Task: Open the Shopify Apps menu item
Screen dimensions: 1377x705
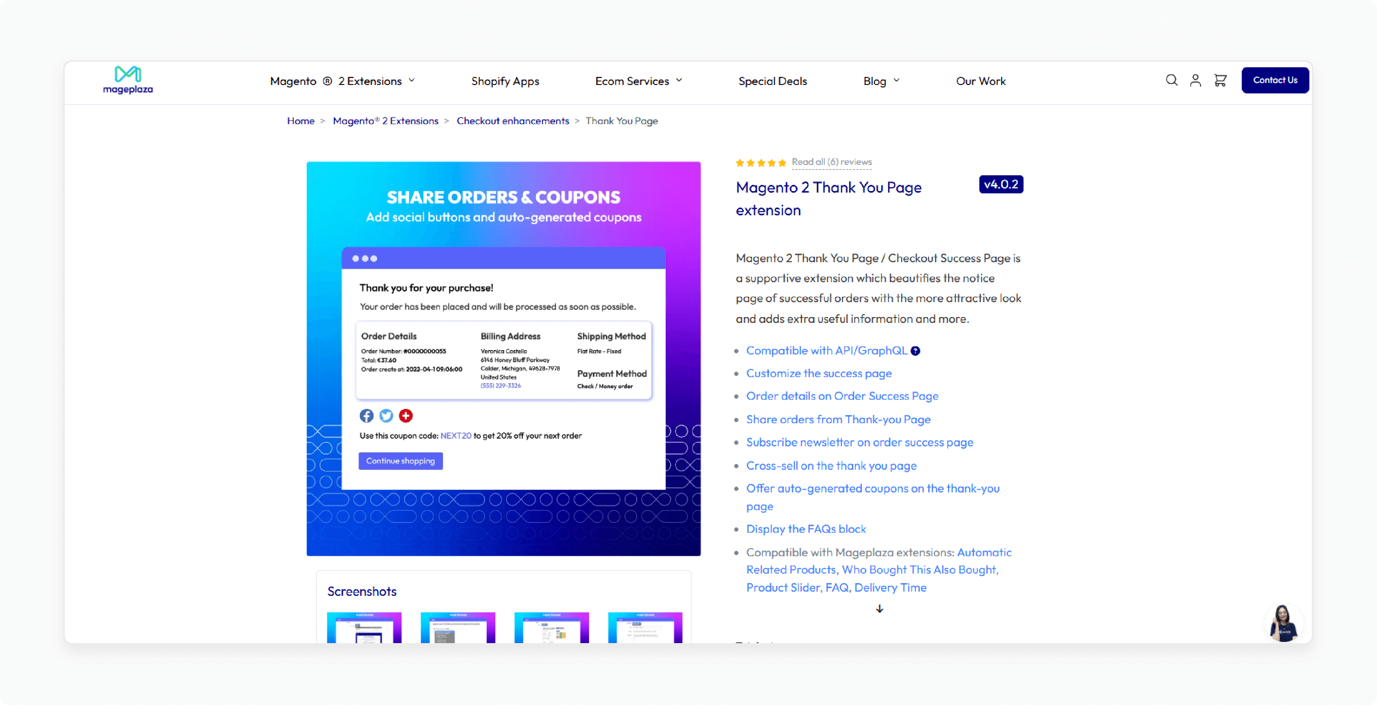Action: pyautogui.click(x=504, y=81)
